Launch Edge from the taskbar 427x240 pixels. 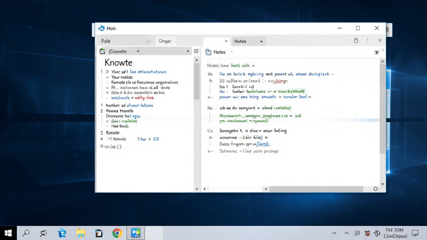coord(62,233)
